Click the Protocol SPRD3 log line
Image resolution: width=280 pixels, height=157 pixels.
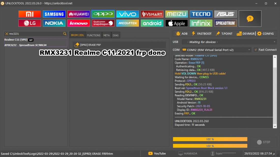point(185,81)
